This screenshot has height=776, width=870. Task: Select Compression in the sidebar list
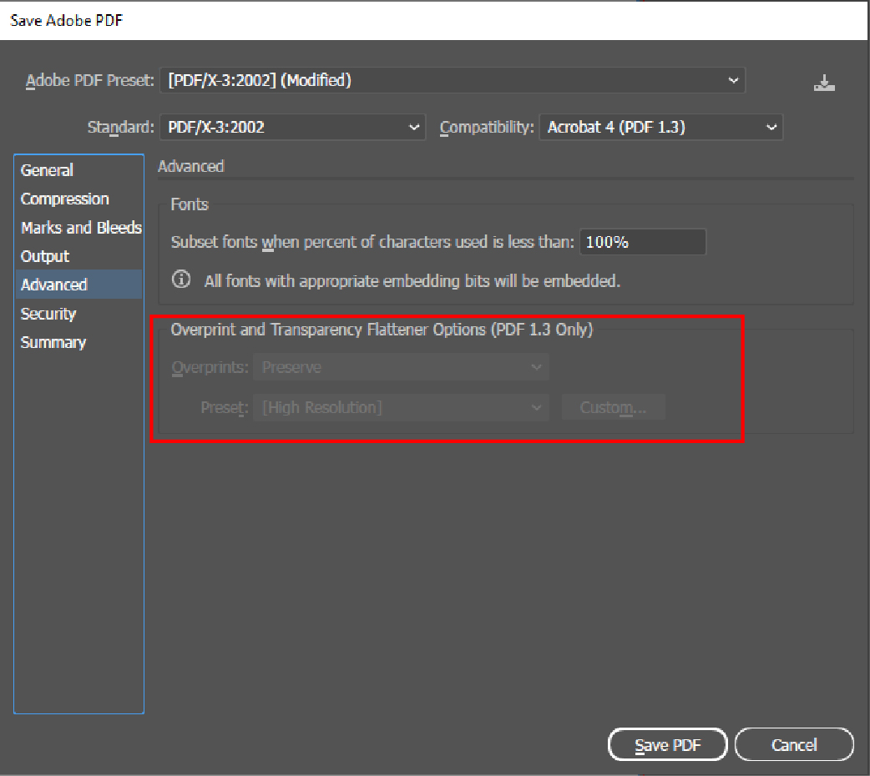click(x=65, y=199)
